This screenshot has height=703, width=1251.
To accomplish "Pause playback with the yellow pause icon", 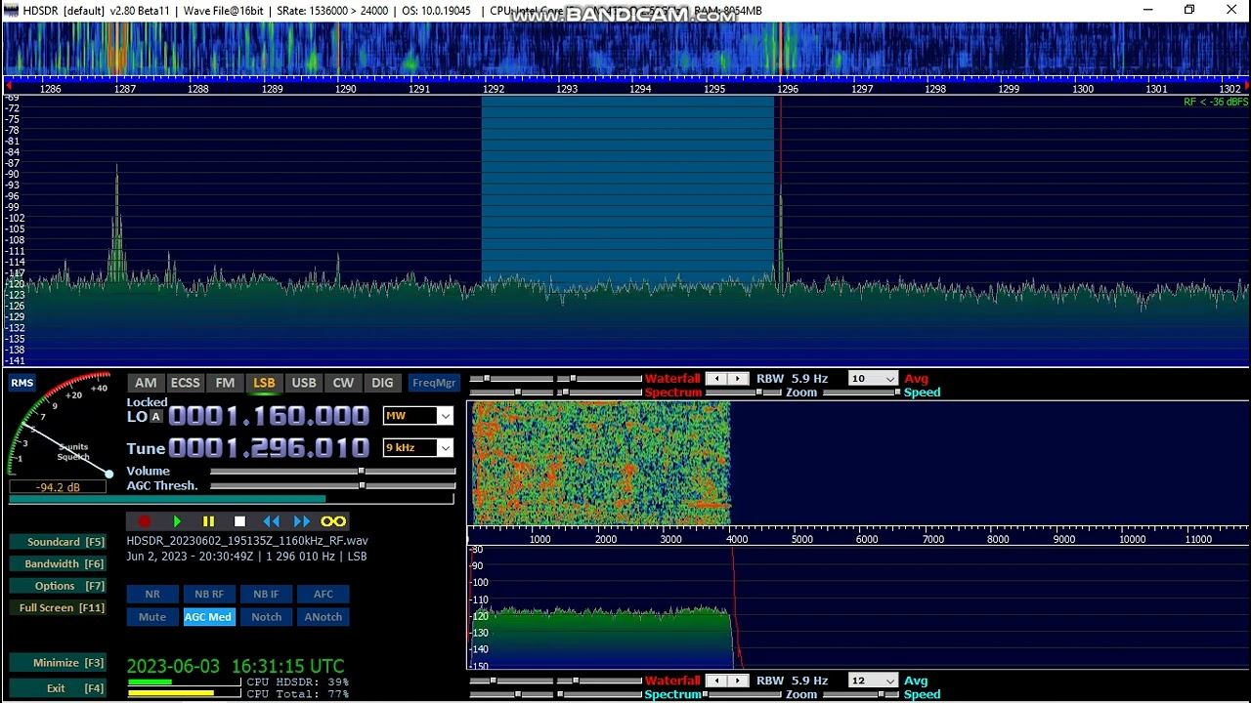I will [x=208, y=521].
